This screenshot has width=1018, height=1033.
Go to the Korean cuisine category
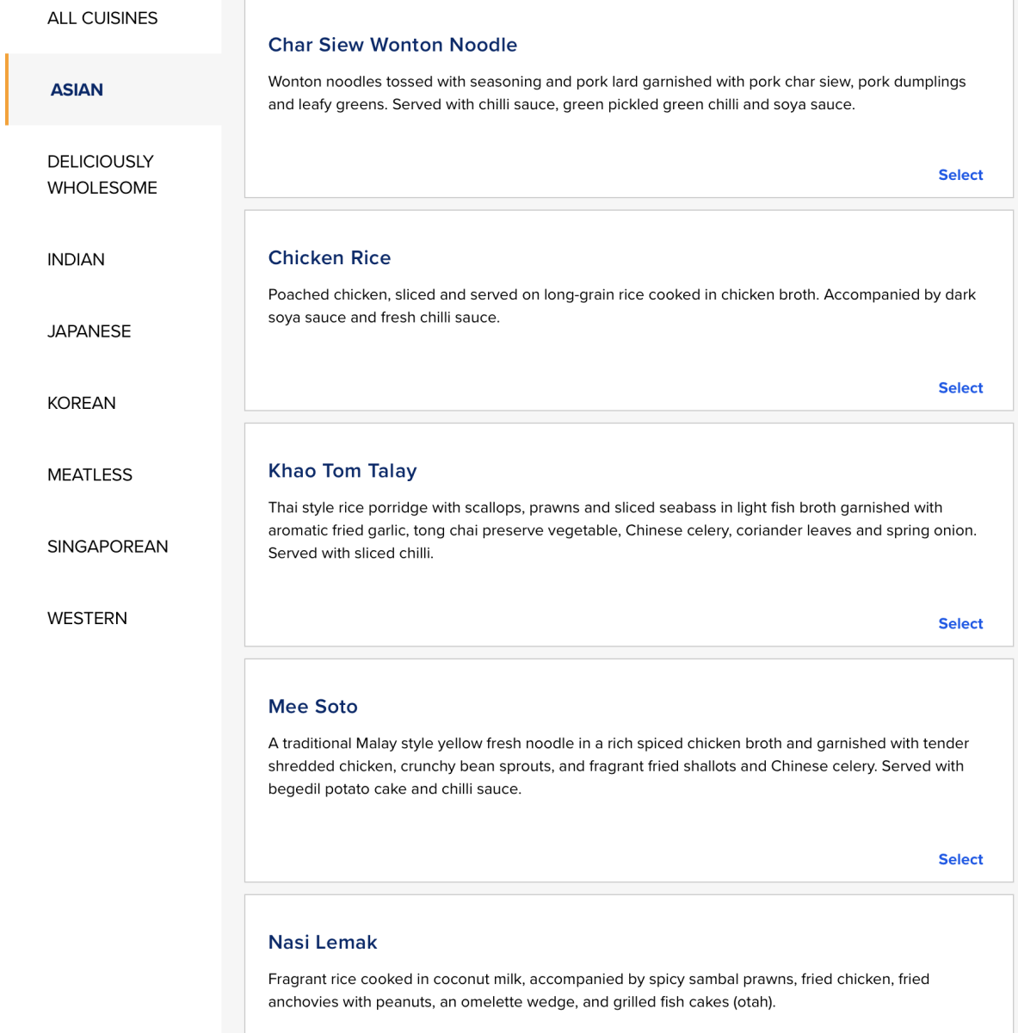click(x=81, y=403)
